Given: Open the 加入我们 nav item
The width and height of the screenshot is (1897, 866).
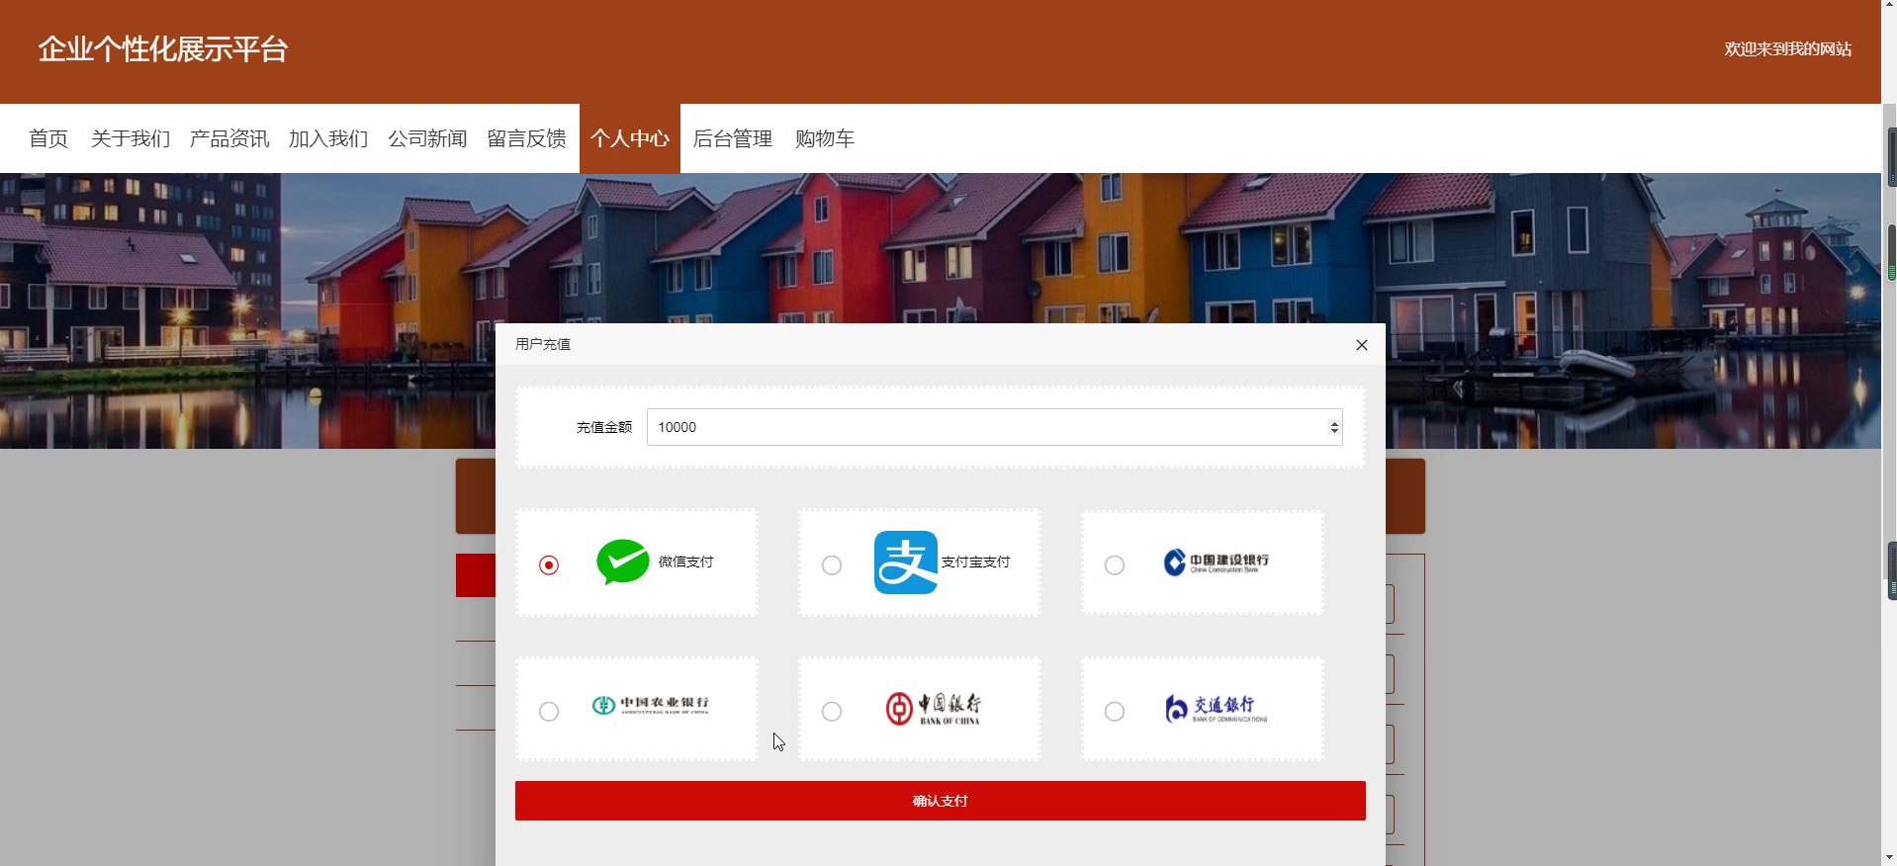Looking at the screenshot, I should pyautogui.click(x=328, y=138).
